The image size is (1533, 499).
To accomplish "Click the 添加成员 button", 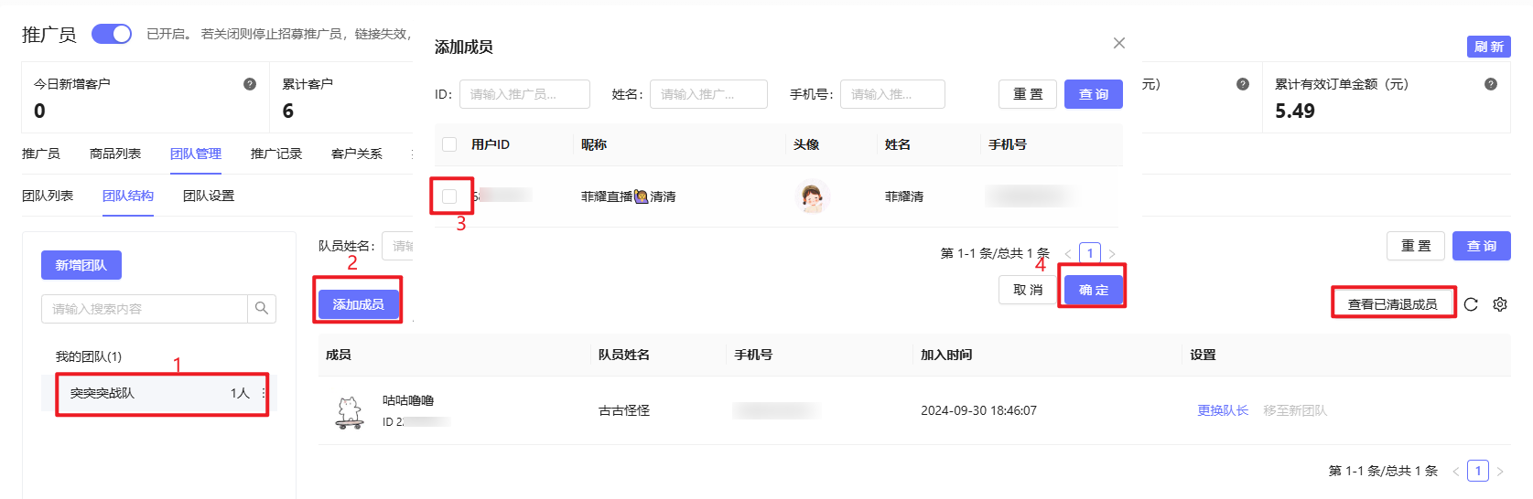I will [358, 304].
